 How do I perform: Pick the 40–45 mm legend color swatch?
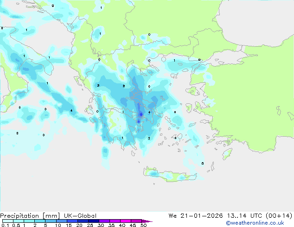pos(126,221)
